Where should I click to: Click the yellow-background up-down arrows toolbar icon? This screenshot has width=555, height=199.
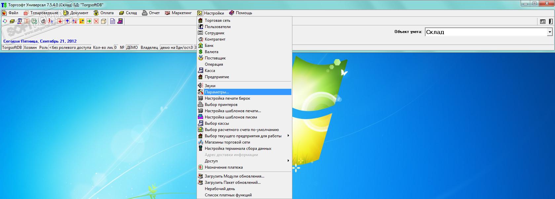[x=82, y=21]
